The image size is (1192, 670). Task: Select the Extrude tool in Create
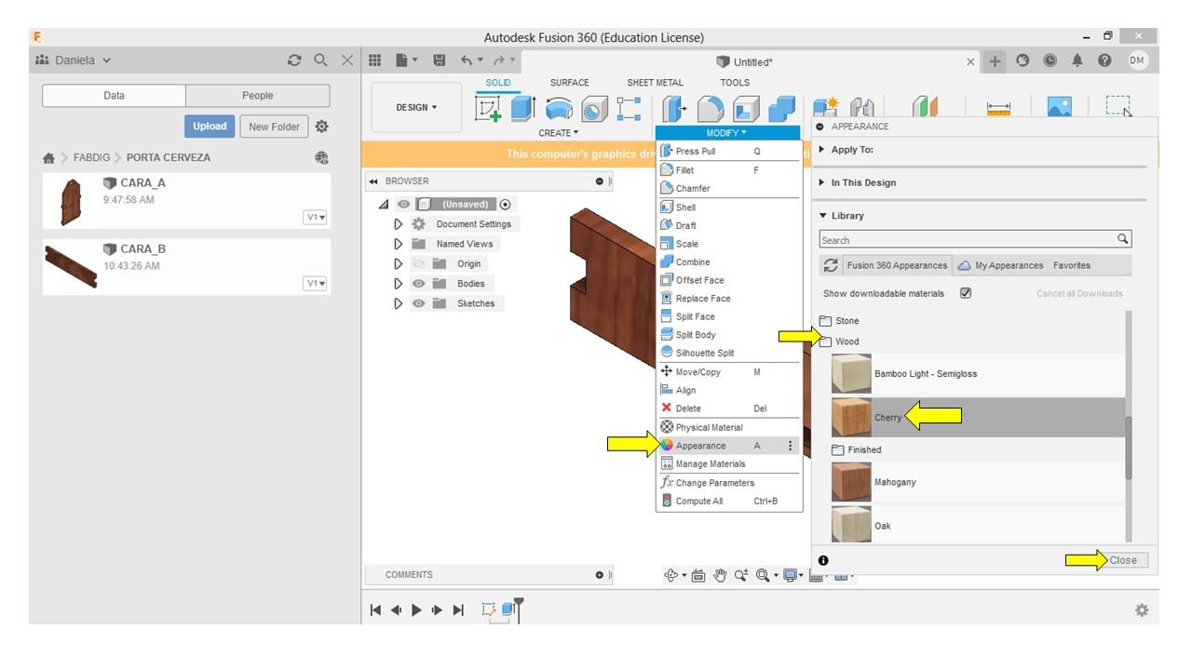click(x=522, y=109)
